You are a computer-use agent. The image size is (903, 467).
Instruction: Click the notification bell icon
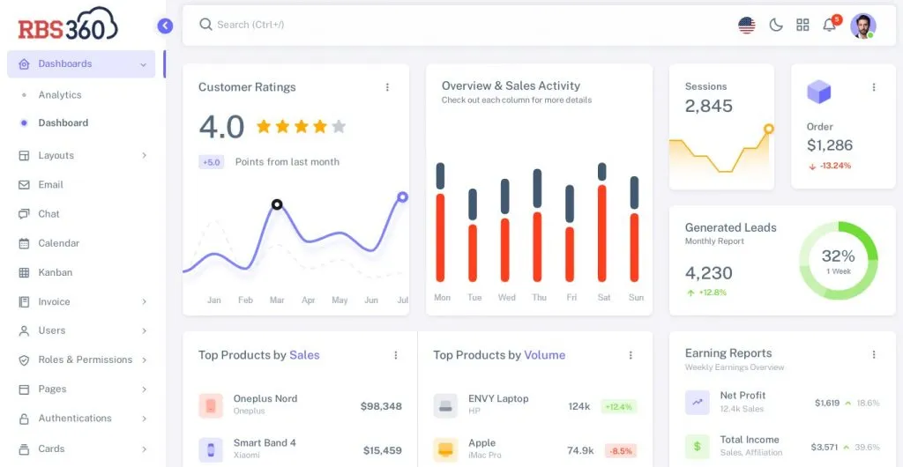click(829, 26)
